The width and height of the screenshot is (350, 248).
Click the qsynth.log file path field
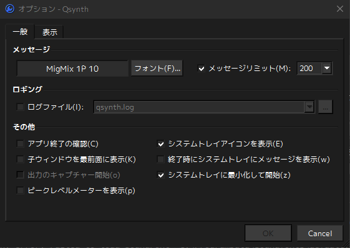coord(199,107)
